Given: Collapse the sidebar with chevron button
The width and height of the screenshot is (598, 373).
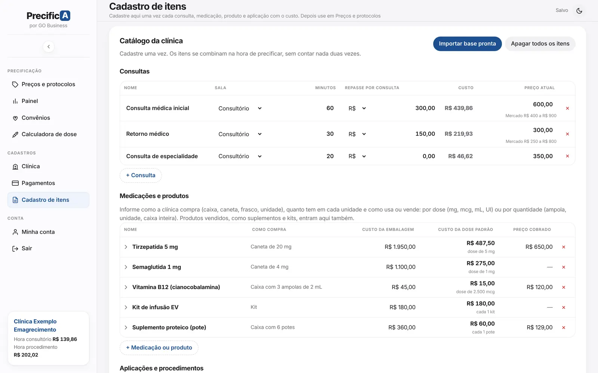Looking at the screenshot, I should point(49,47).
